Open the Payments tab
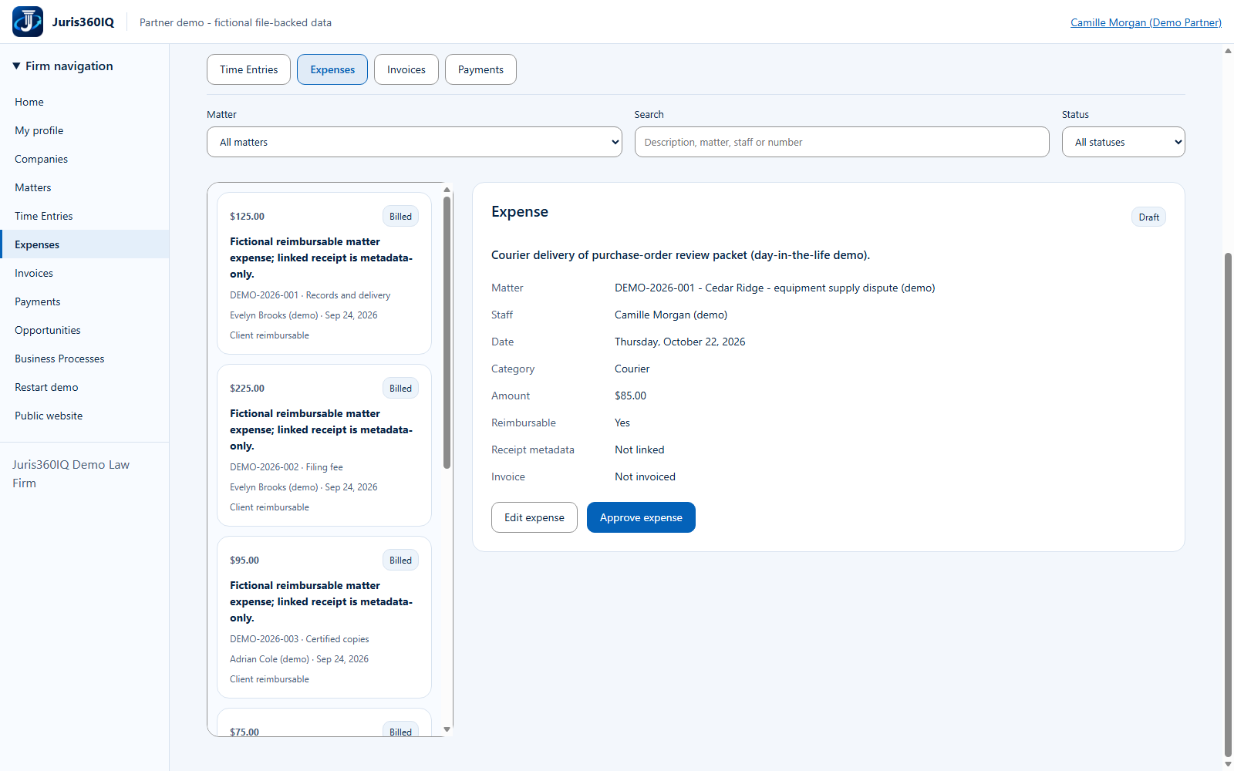 point(480,69)
